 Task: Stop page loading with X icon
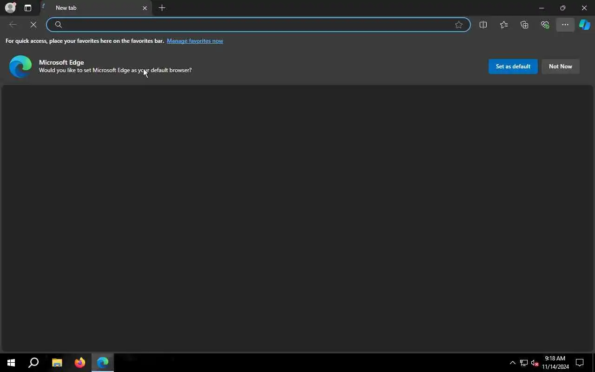pos(33,25)
